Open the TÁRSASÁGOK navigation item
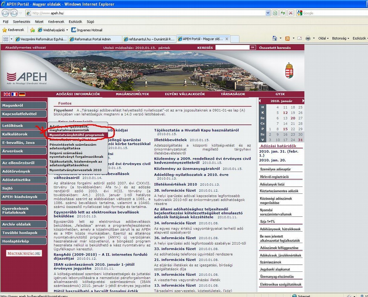Image resolution: width=368 pixels, height=297 pixels. click(233, 94)
